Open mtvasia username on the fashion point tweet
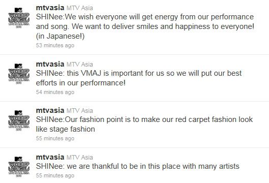 pos(50,110)
